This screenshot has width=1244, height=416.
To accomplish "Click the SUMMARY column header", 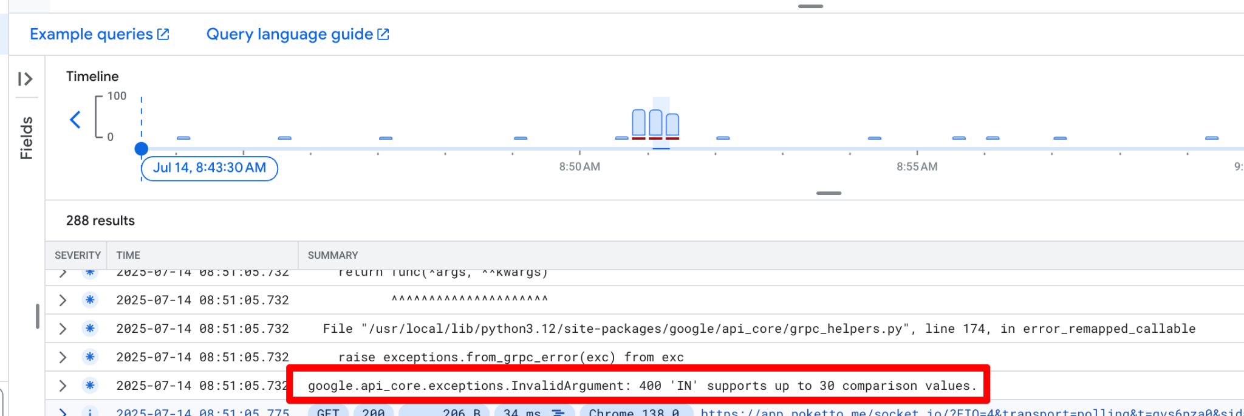I will (x=332, y=256).
